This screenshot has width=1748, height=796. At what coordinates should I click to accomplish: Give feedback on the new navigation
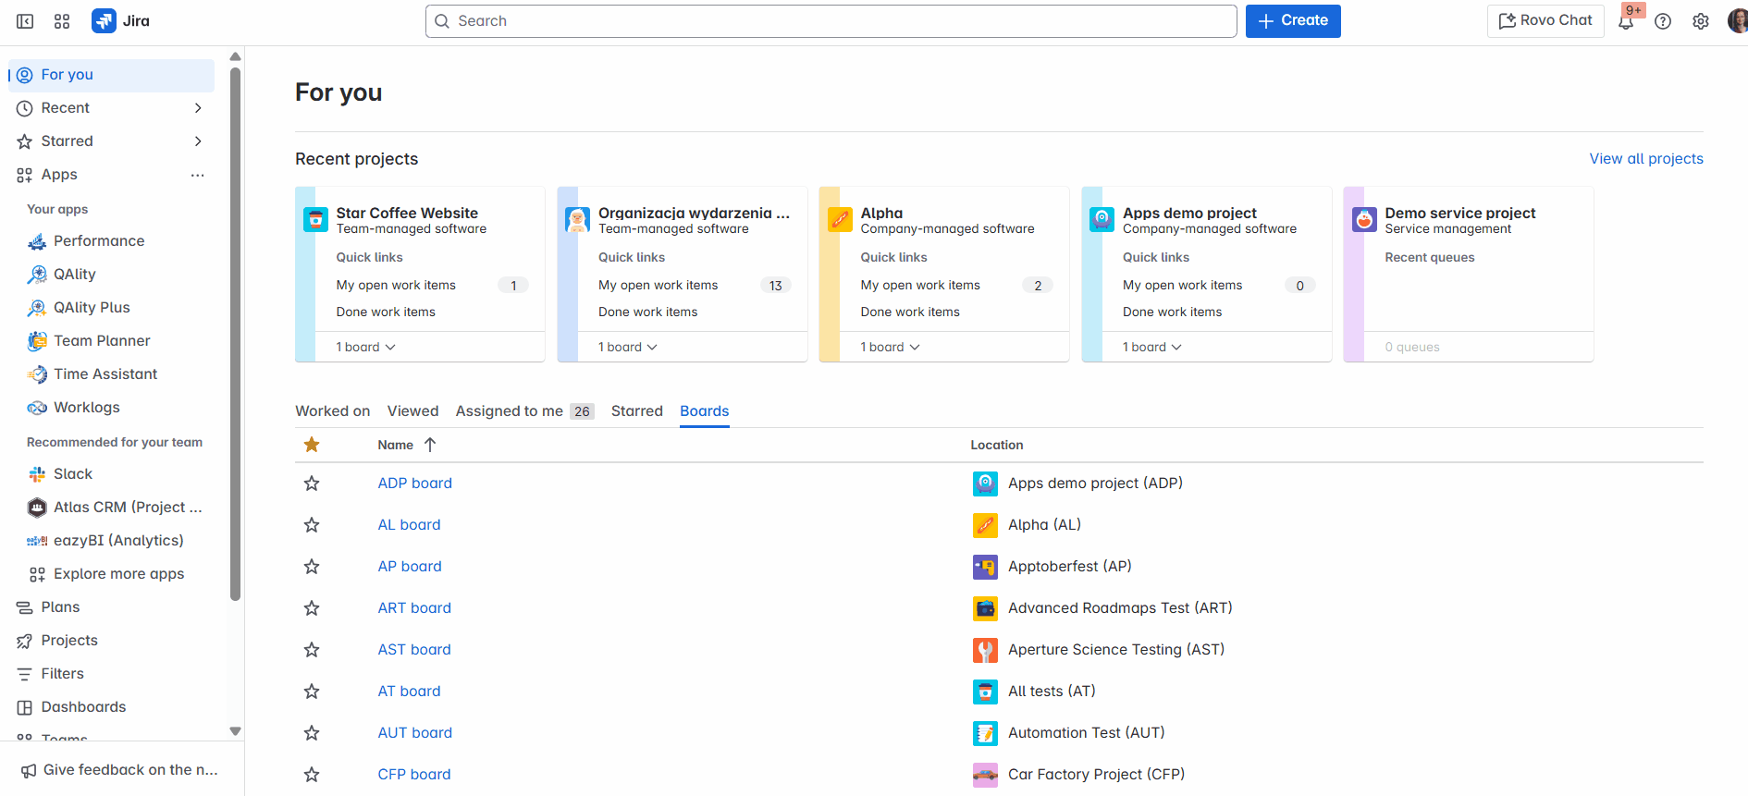[120, 770]
